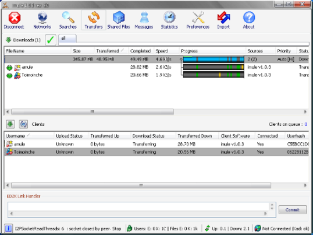Sort downloads by Transferred column
This screenshot has height=235, width=313.
(x=111, y=51)
